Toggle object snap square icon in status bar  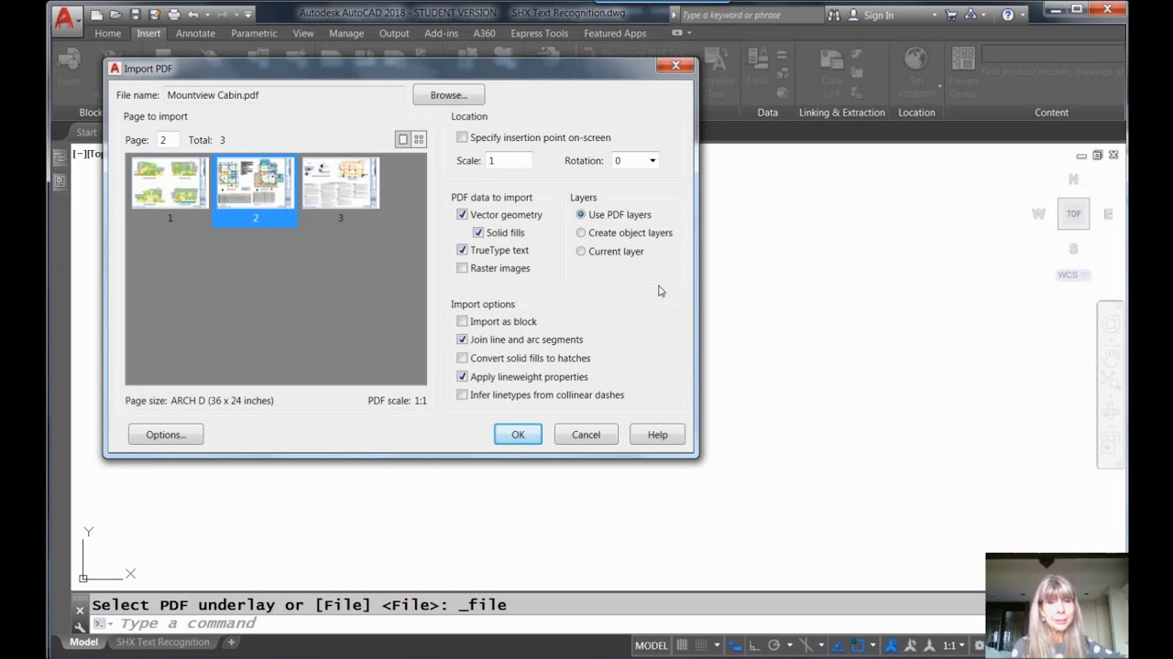858,645
